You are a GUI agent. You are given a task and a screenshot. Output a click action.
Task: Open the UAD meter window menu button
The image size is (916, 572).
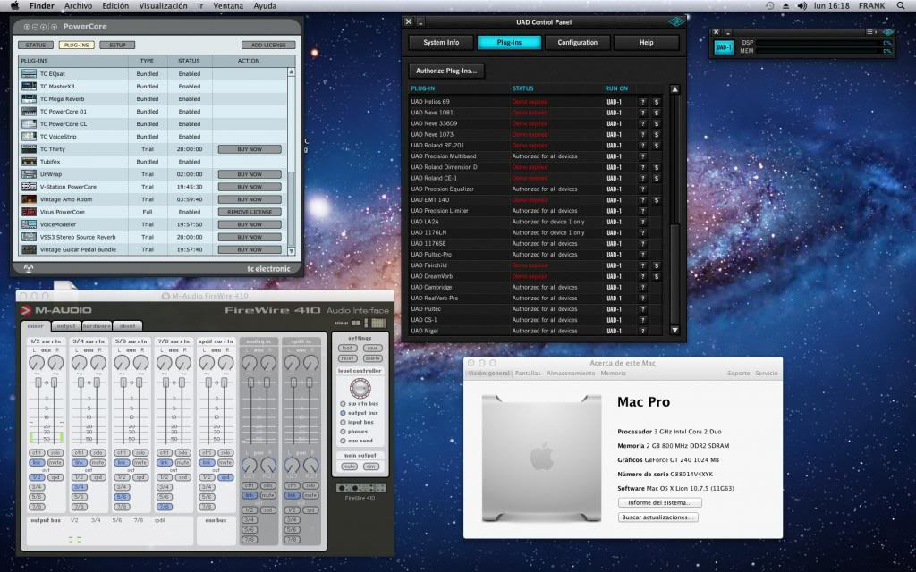(870, 32)
